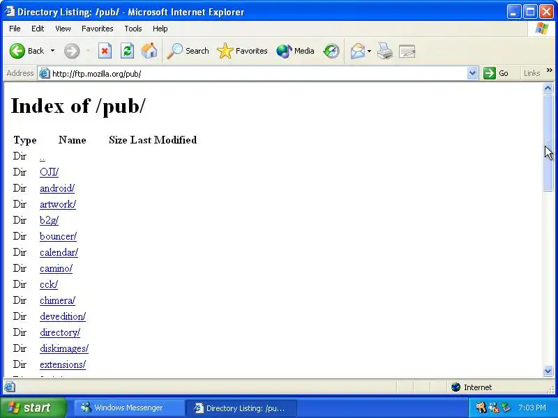Go to the Home page icon

(x=149, y=51)
